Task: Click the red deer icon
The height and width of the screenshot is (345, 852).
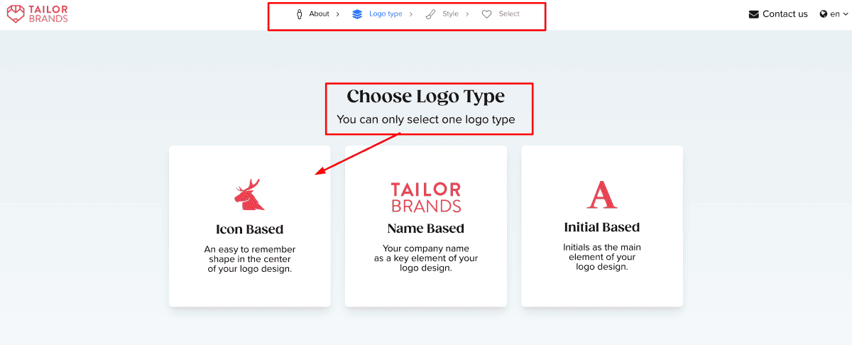Action: coord(249,195)
